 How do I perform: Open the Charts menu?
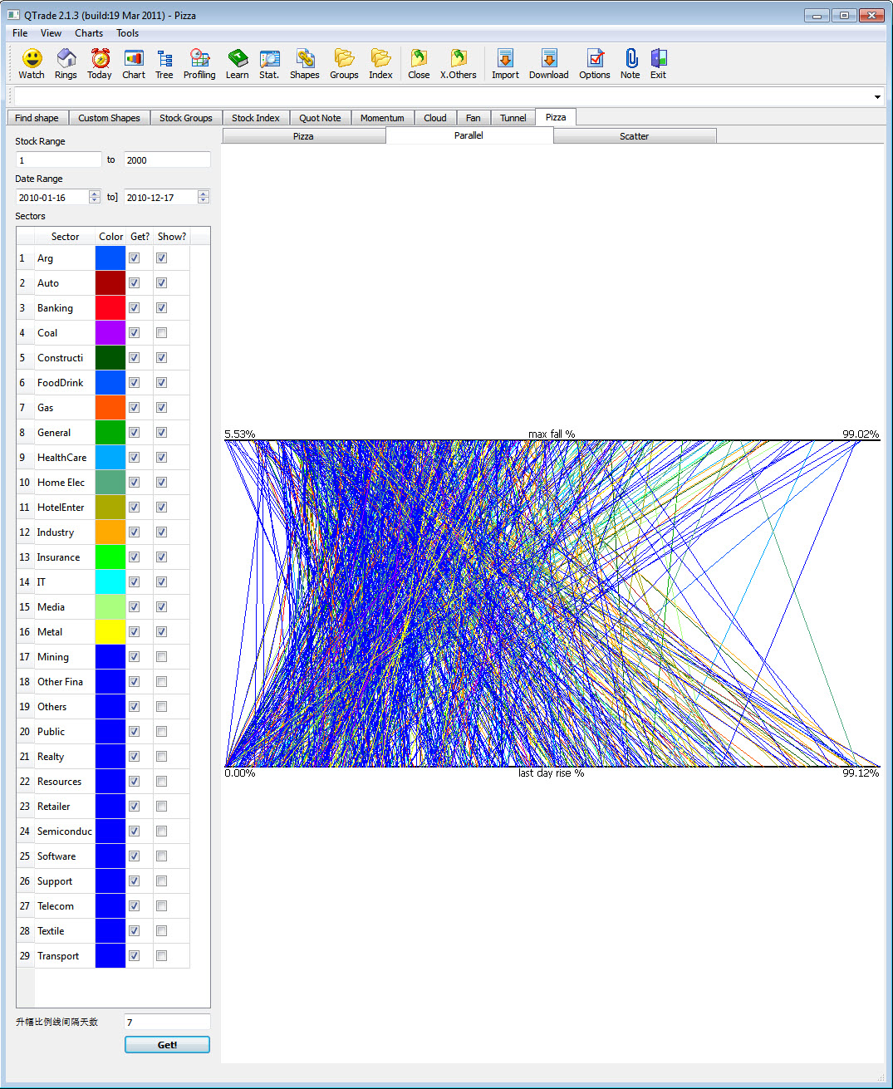click(x=88, y=33)
